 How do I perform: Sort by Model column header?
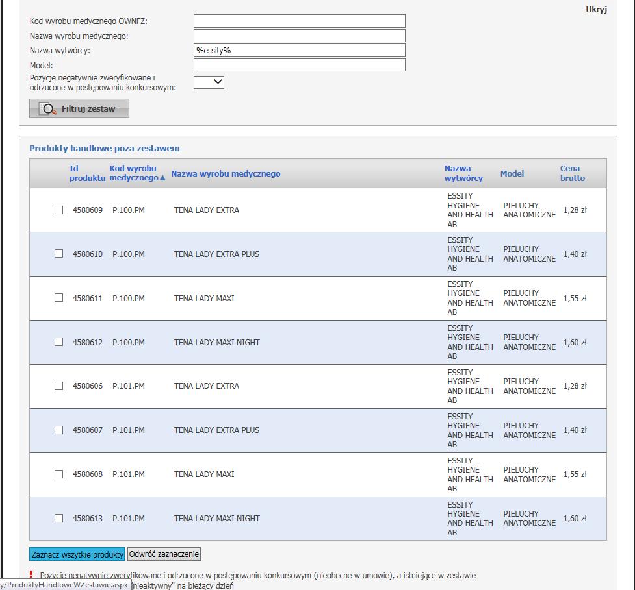pyautogui.click(x=512, y=173)
